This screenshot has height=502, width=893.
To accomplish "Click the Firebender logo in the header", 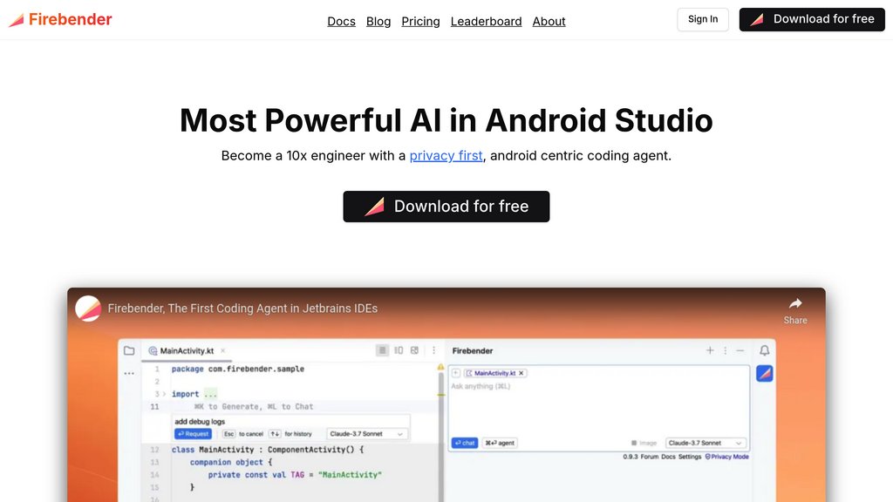I will click(x=60, y=19).
